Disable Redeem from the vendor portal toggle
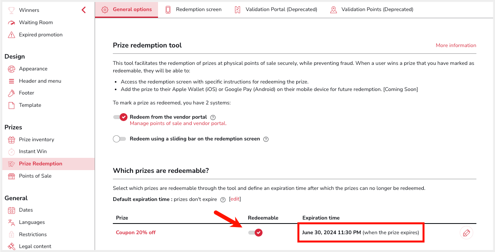 click(120, 117)
